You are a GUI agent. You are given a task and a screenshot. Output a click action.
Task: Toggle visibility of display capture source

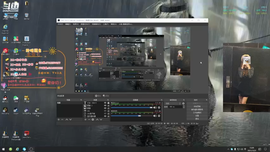(105, 116)
